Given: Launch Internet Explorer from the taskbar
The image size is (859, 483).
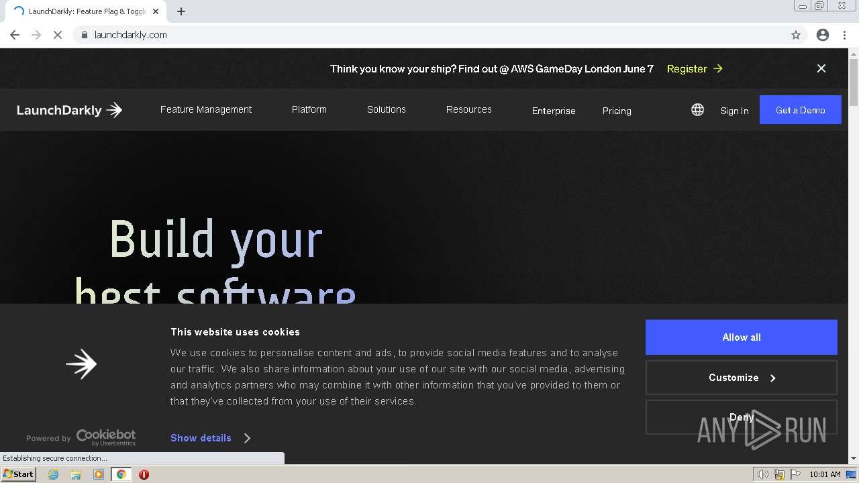Looking at the screenshot, I should coord(54,474).
